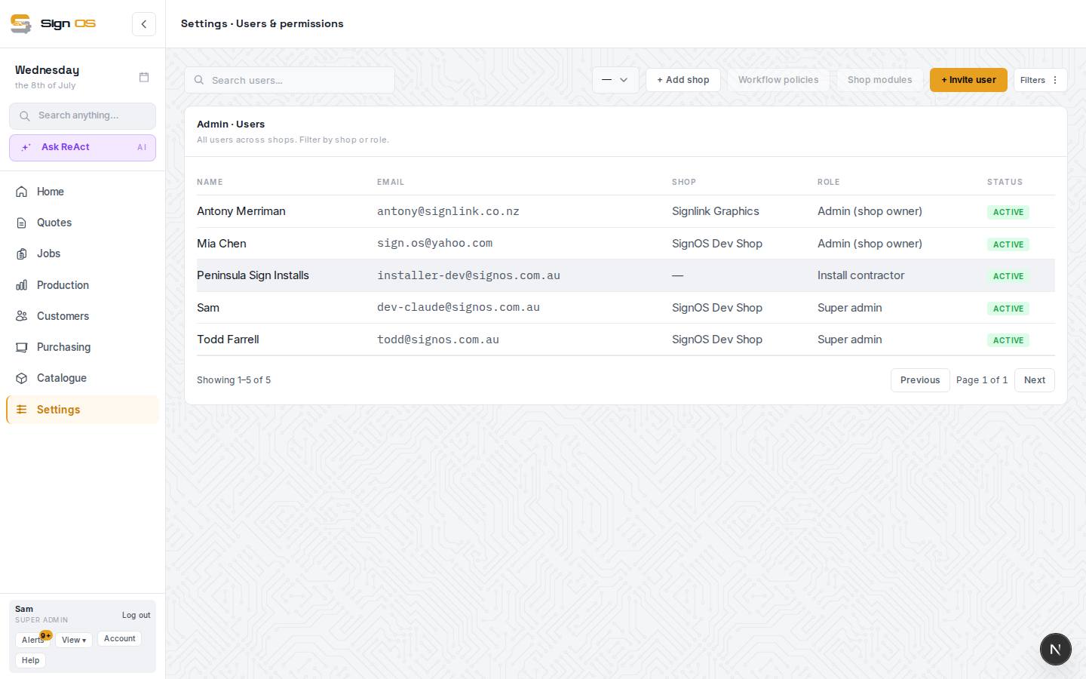This screenshot has width=1086, height=679.
Task: Open the Purchasing section
Action: click(x=82, y=347)
